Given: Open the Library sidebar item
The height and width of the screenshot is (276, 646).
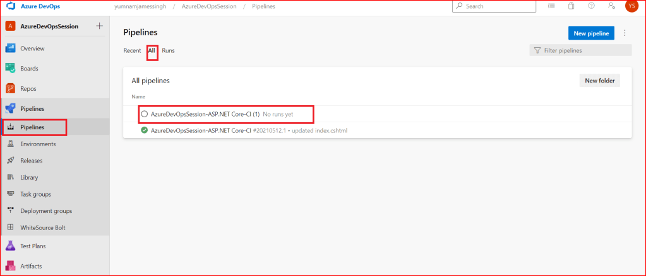Looking at the screenshot, I should [x=30, y=178].
